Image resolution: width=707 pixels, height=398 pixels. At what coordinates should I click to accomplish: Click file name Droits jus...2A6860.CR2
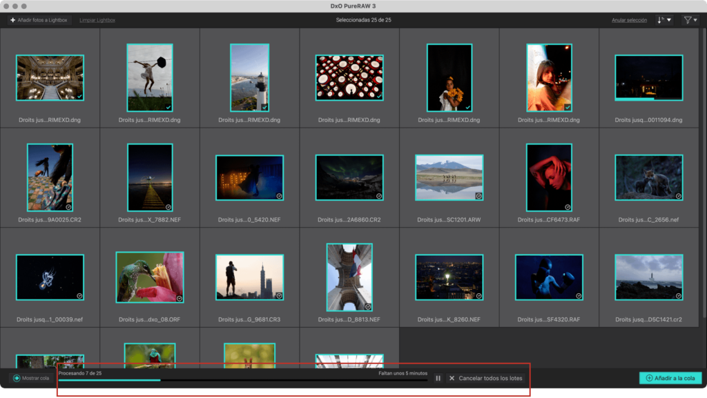[x=349, y=220]
